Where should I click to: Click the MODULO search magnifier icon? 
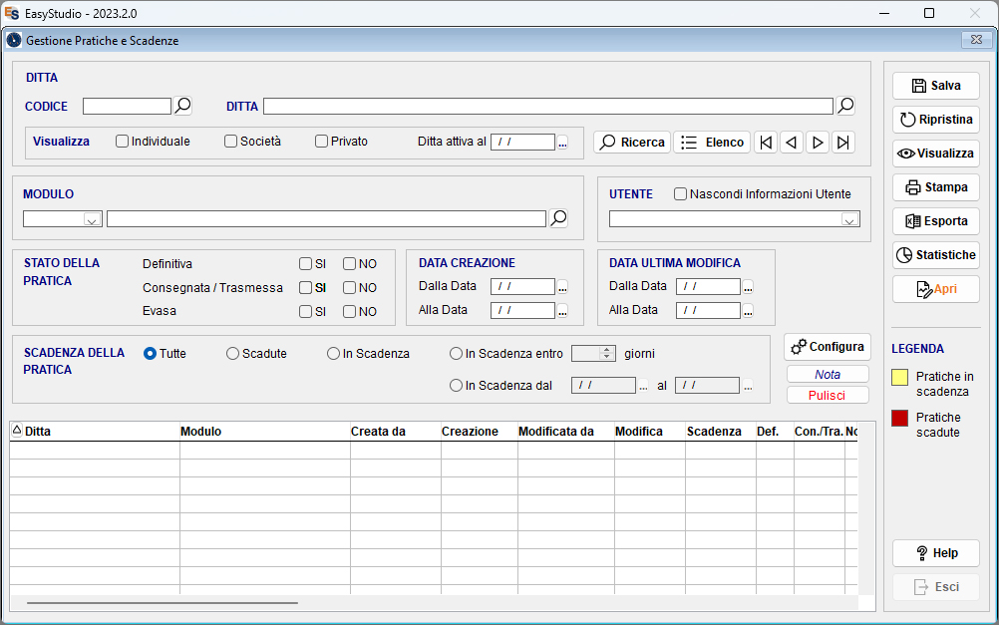coord(558,218)
